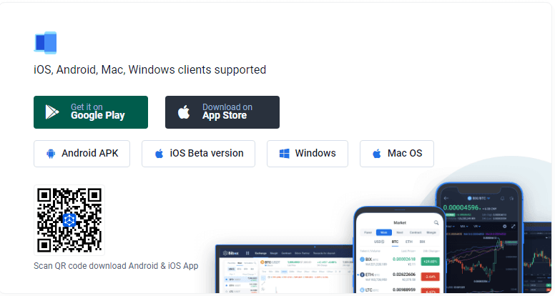Image resolution: width=555 pixels, height=296 pixels.
Task: Click the candlestick chart on the dark phone
Action: 481,260
